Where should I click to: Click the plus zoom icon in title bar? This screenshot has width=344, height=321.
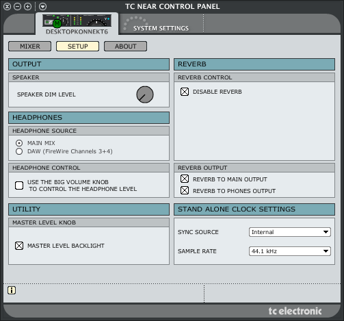click(27, 7)
